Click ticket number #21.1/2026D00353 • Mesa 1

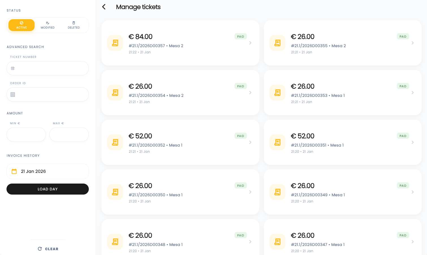click(318, 95)
